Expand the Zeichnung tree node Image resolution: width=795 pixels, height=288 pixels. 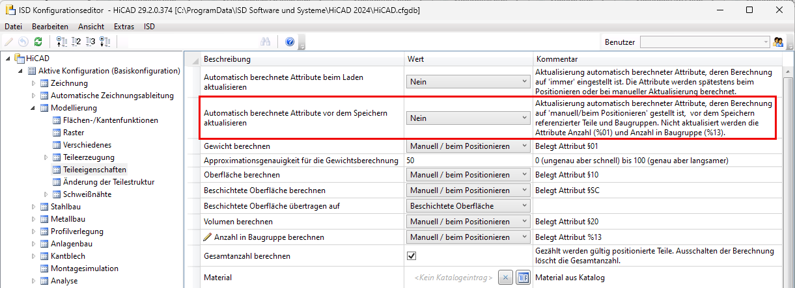(x=34, y=83)
